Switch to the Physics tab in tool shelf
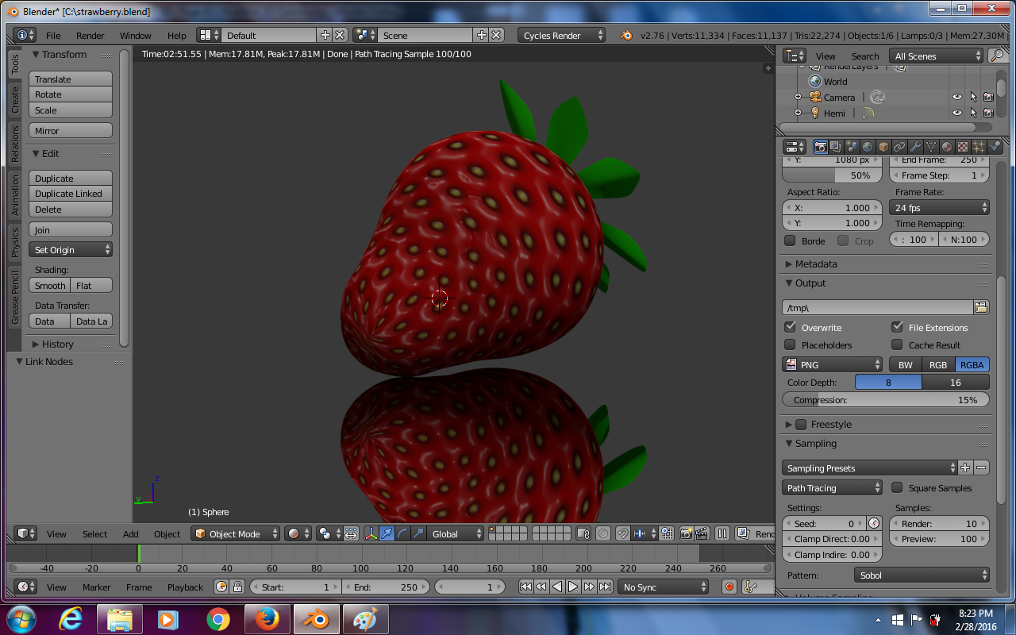Image resolution: width=1016 pixels, height=635 pixels. (x=15, y=243)
